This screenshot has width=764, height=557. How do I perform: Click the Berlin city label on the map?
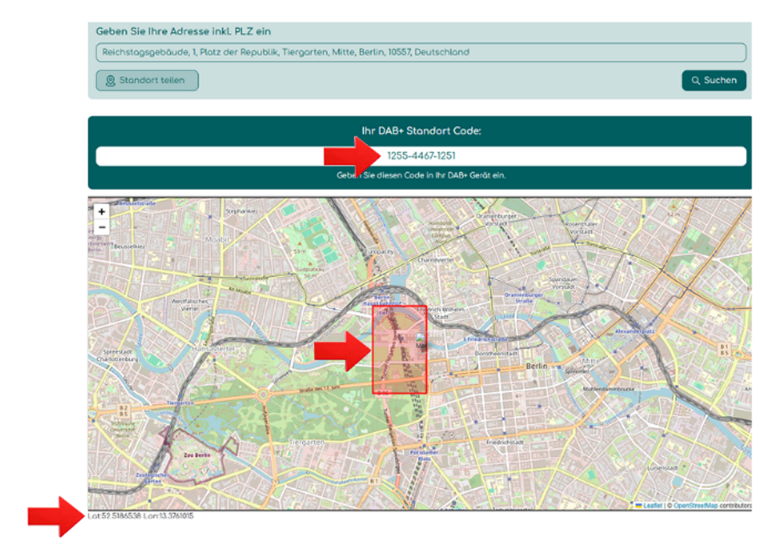(536, 365)
